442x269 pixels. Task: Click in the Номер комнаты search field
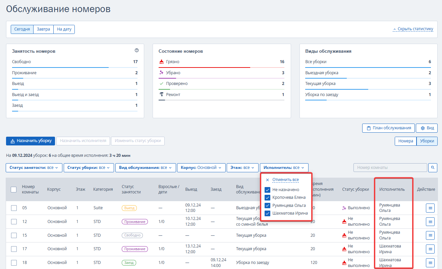(x=390, y=167)
